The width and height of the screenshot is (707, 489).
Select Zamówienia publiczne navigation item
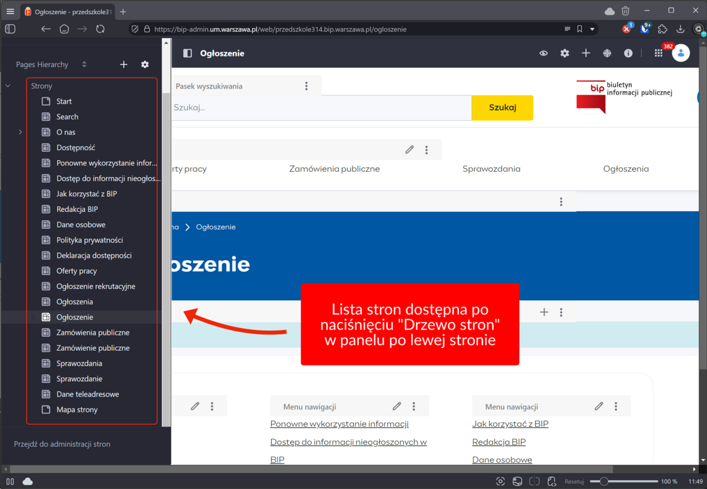tap(334, 169)
